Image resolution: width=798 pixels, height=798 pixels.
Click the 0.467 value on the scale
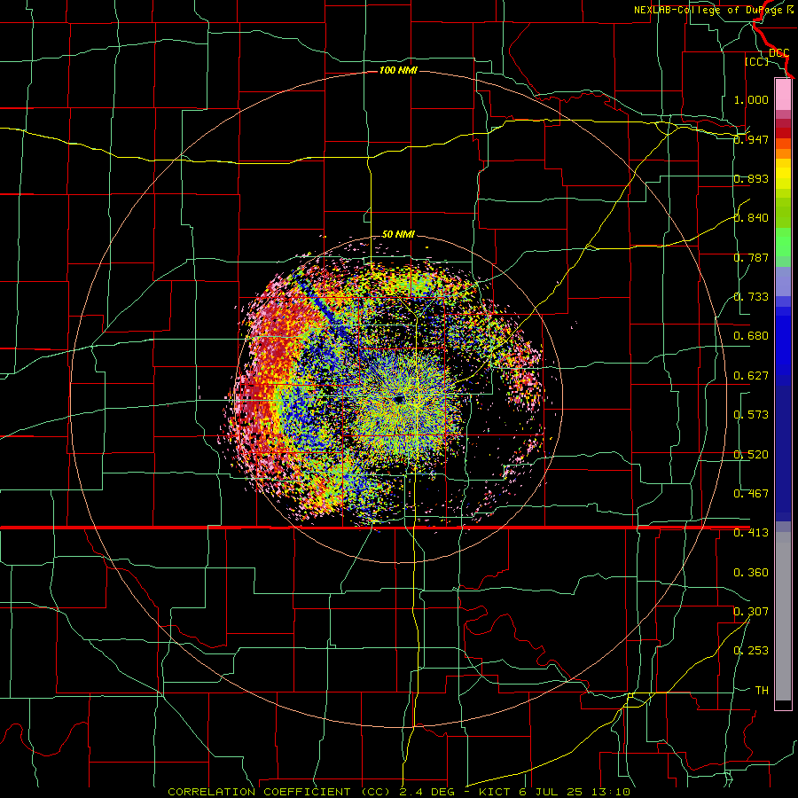[751, 494]
